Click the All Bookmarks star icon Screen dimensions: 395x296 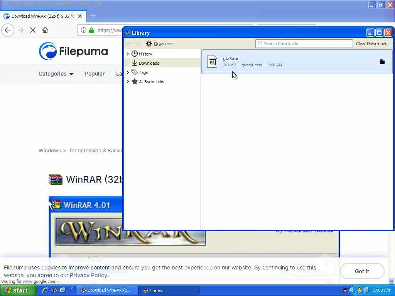coord(135,82)
